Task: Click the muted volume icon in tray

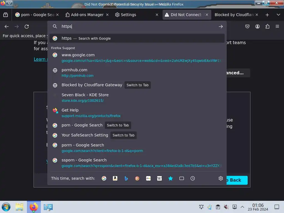Action: tap(226, 207)
